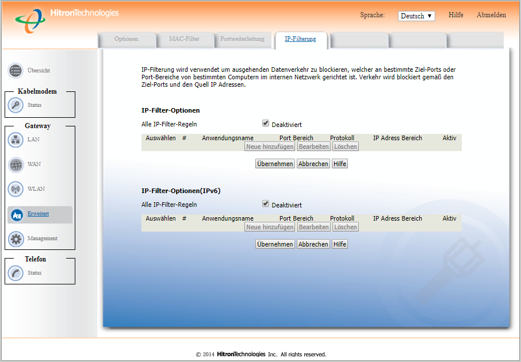Open Management gear icon
Image resolution: width=521 pixels, height=362 pixels.
coord(16,238)
